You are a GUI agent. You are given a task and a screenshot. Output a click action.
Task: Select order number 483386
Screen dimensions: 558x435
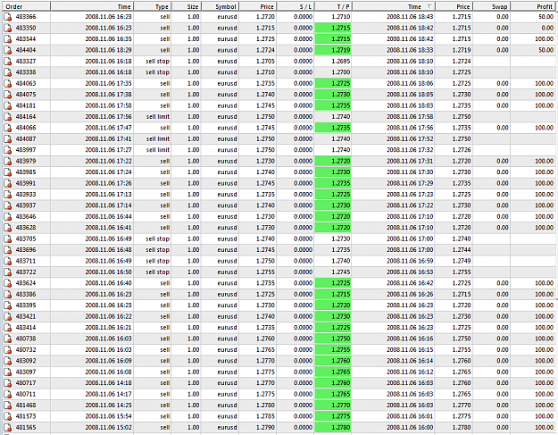[26, 294]
